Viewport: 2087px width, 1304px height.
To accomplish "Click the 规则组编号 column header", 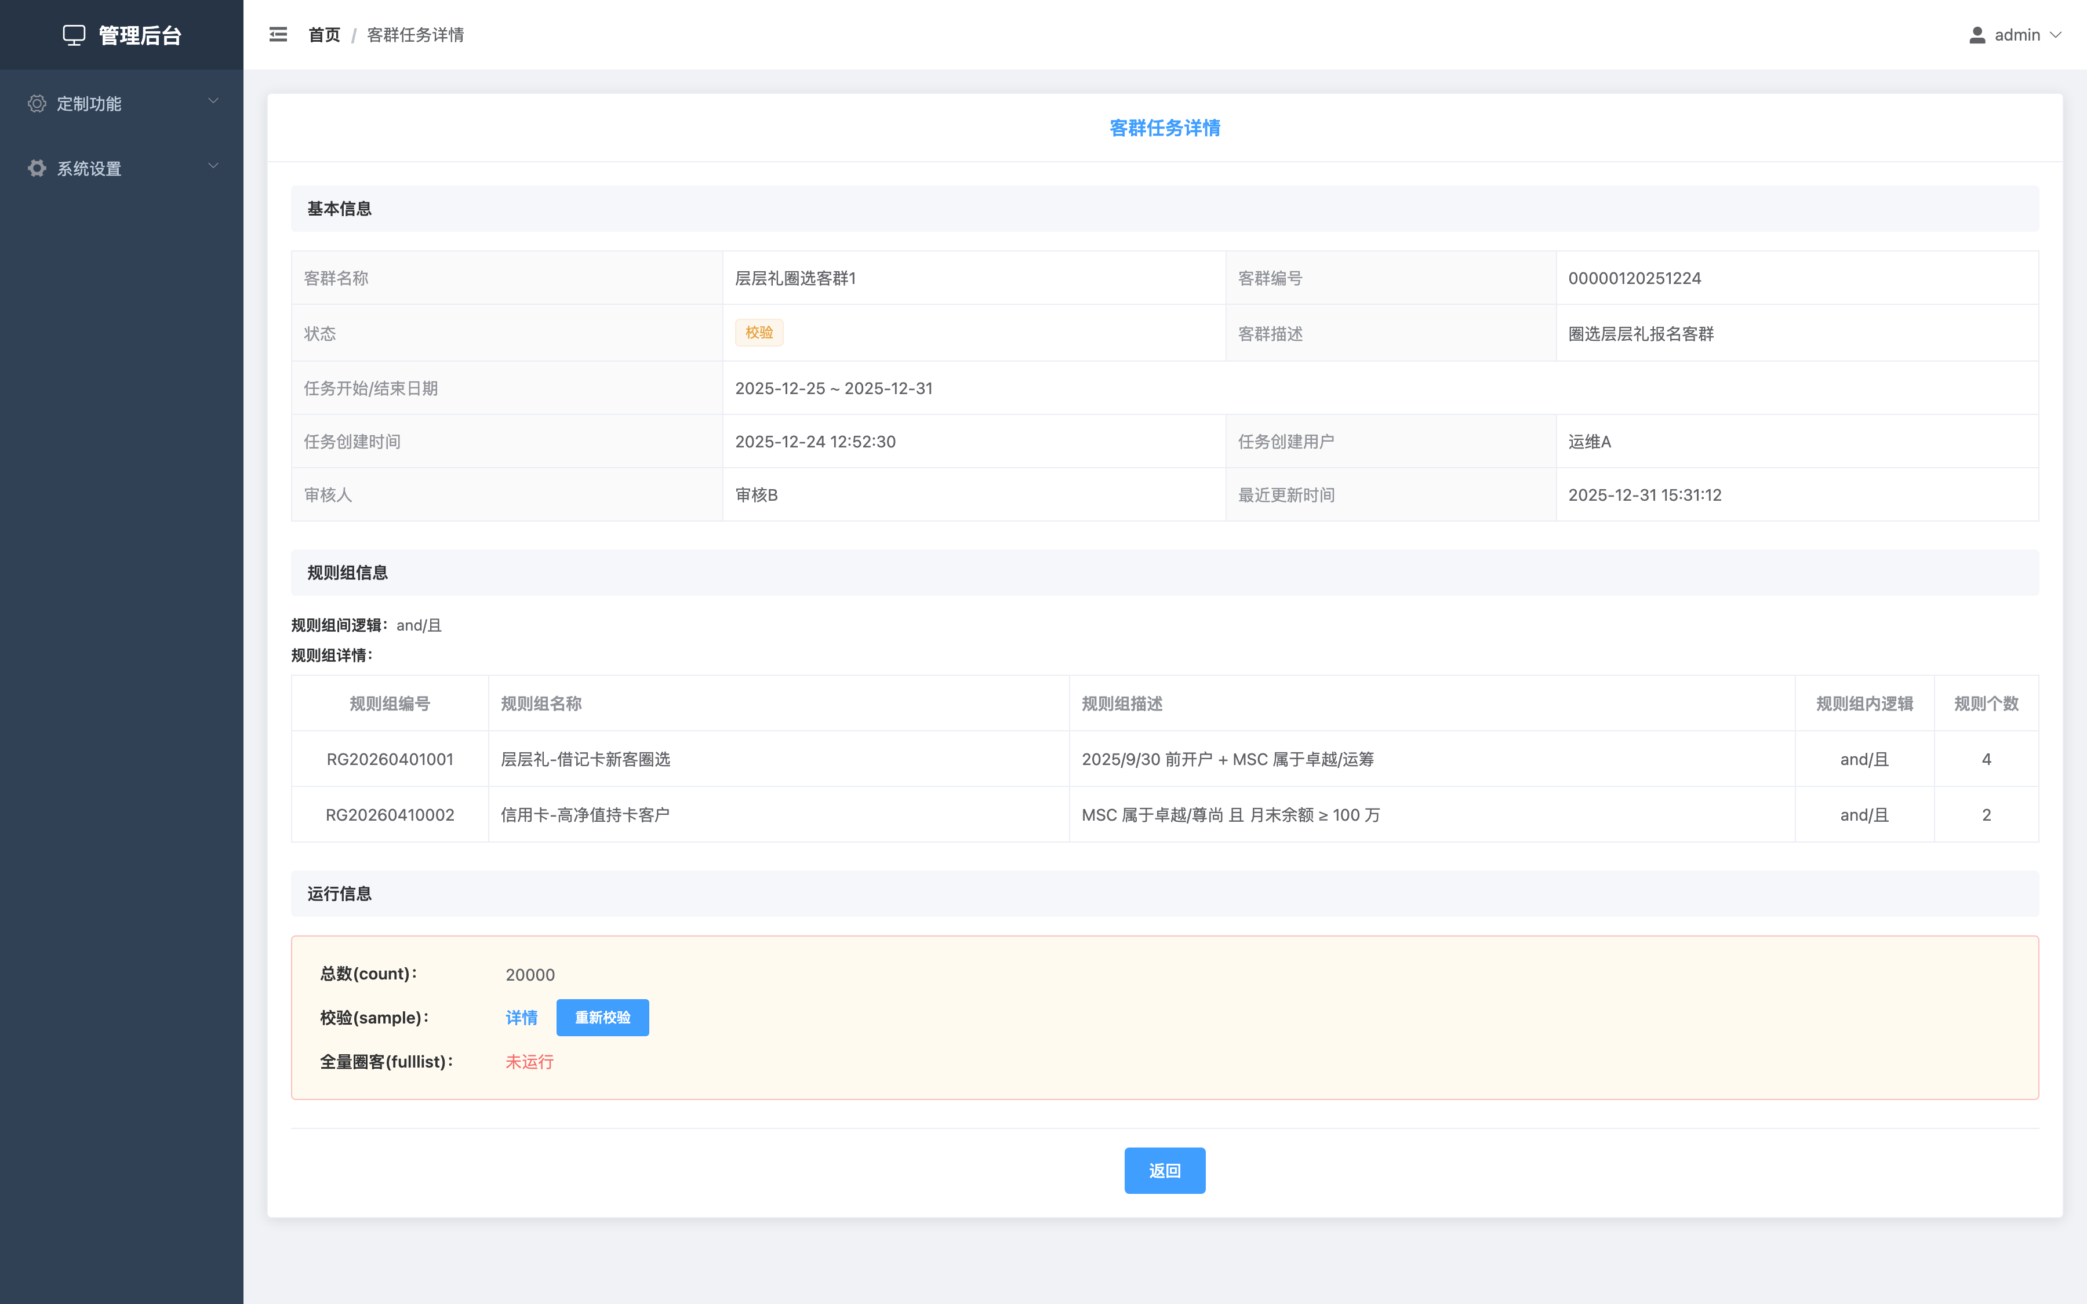I will coord(390,704).
